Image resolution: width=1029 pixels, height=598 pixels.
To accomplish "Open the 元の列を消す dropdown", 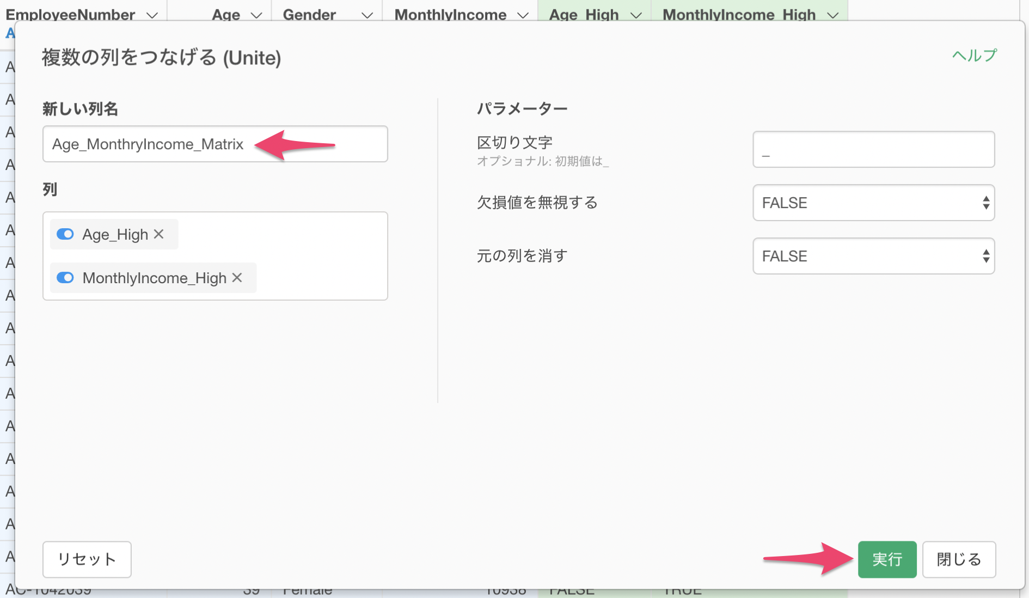I will point(873,256).
